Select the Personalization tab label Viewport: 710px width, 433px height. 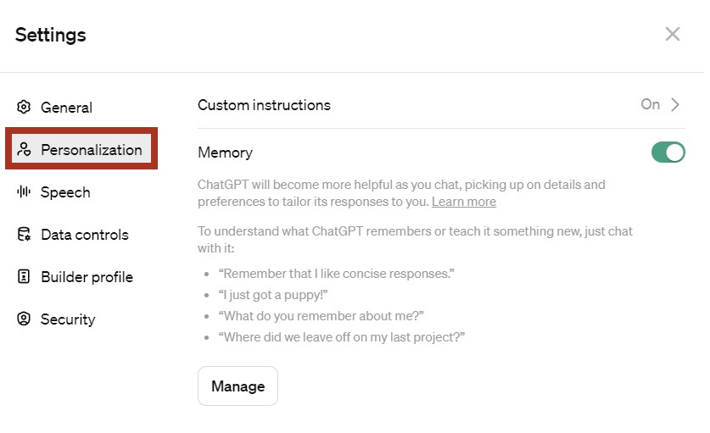[92, 150]
